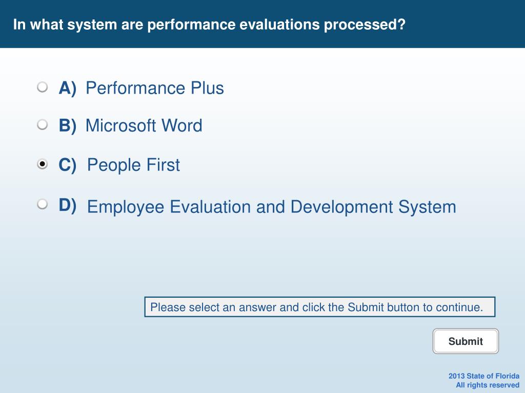525x393 pixels.
Task: Click the Submit button
Action: (x=466, y=341)
